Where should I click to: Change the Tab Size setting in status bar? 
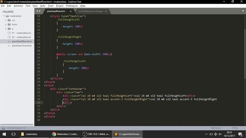(216, 128)
